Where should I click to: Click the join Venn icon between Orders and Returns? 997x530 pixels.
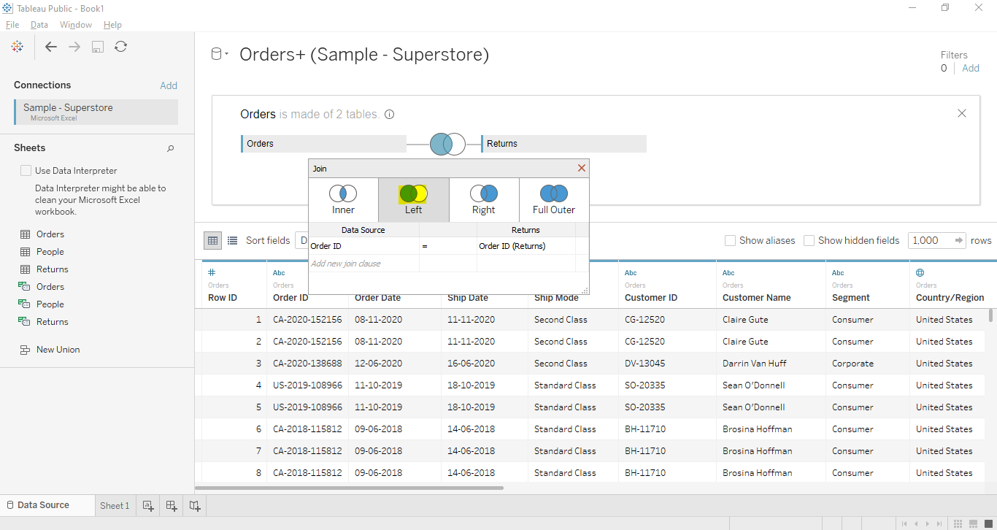(x=447, y=144)
